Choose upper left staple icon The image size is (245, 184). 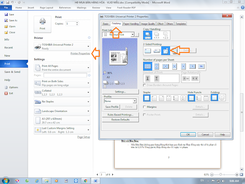click(154, 98)
